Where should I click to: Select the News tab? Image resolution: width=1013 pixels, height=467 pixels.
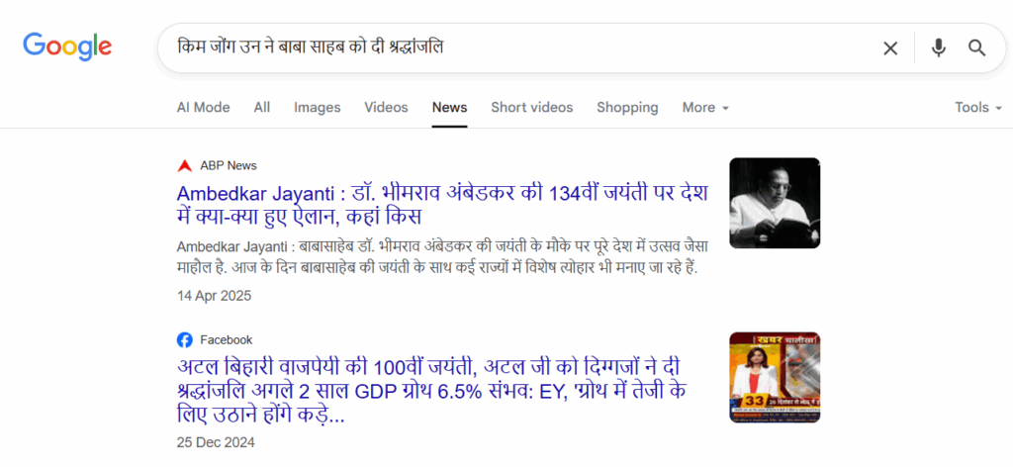[449, 107]
